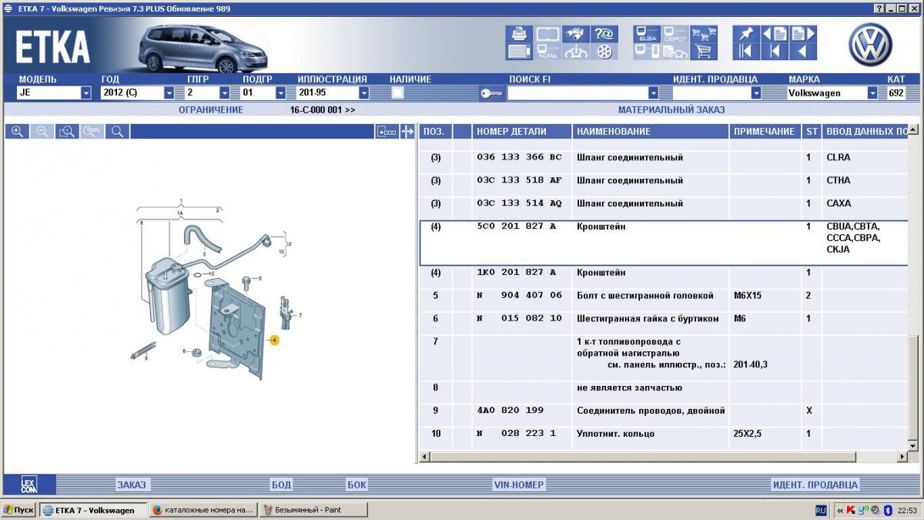Viewport: 924px width, 520px height.
Task: Switch to Безымянный - Paint taskbar window
Action: tap(313, 510)
